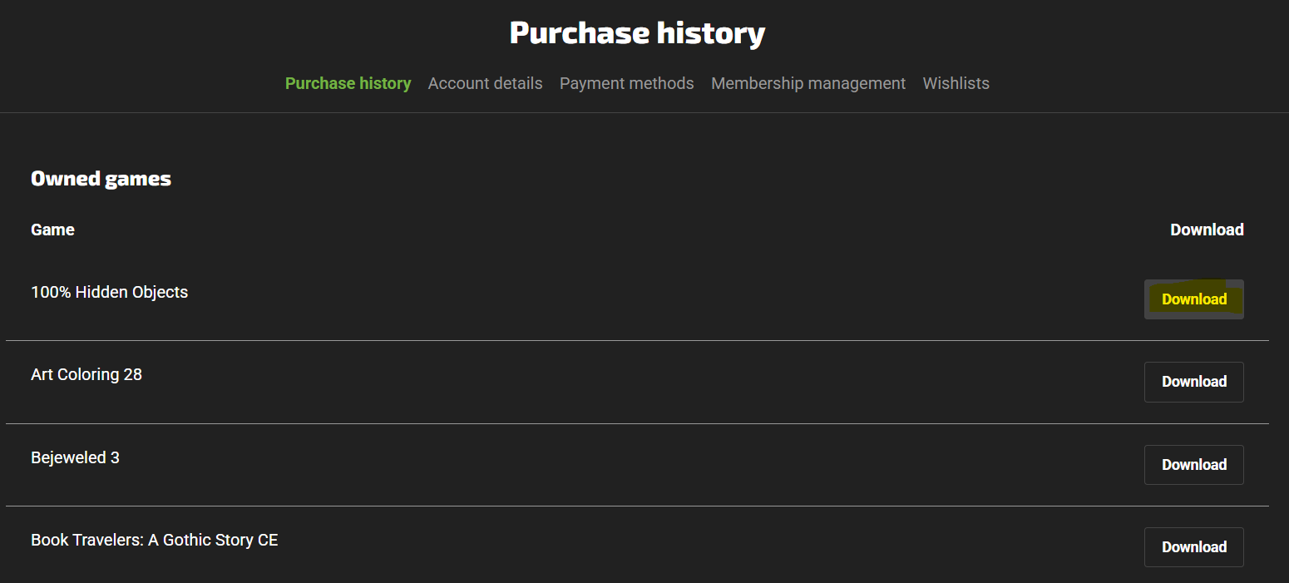Image resolution: width=1289 pixels, height=583 pixels.
Task: Download Art Coloring 28
Action: [x=1194, y=382]
